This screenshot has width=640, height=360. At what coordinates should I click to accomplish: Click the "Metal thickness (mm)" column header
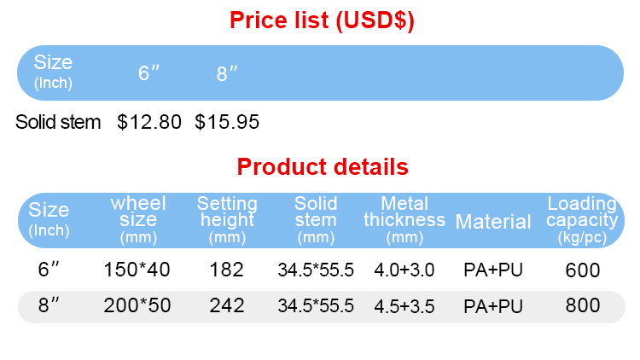(404, 220)
